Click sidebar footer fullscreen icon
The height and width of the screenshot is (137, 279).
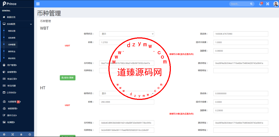(13, 134)
